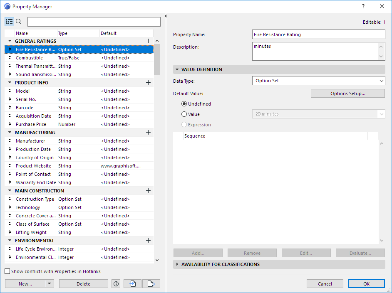Image resolution: width=392 pixels, height=293 pixels.
Task: Select the Expression radio button
Action: pos(184,125)
